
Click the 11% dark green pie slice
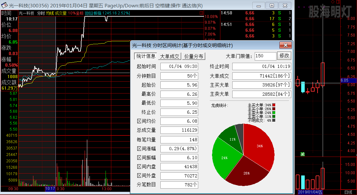tap(232, 139)
